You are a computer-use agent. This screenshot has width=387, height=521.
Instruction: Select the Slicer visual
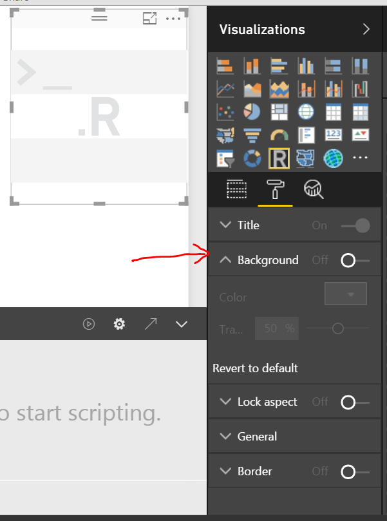[x=225, y=158]
